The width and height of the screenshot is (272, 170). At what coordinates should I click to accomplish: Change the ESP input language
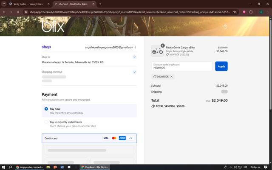pyautogui.click(x=246, y=167)
